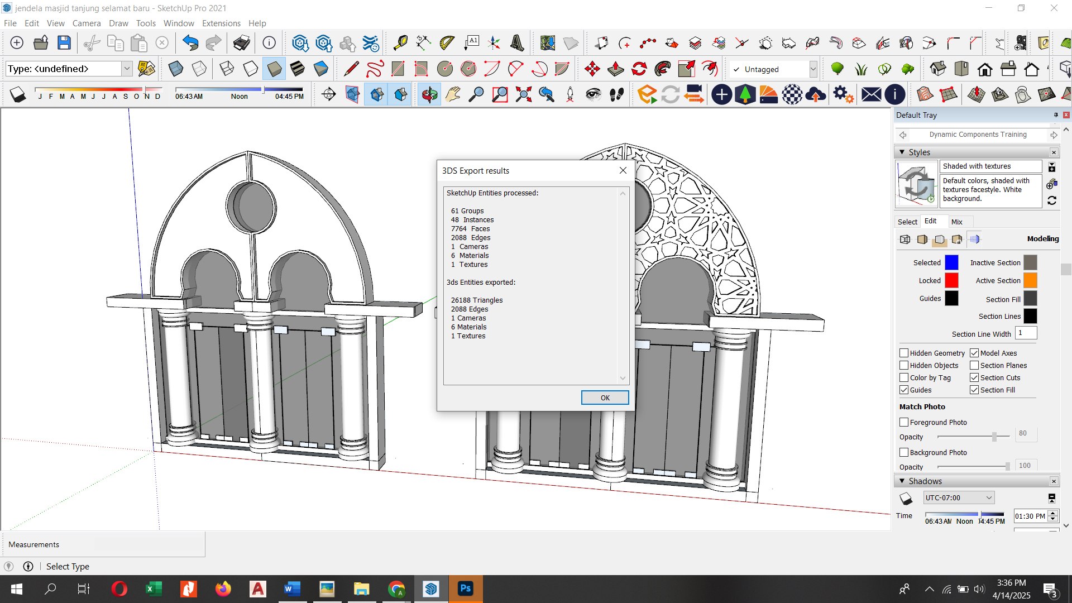
Task: Open the Modeling settings icon in Styles
Action: (974, 239)
